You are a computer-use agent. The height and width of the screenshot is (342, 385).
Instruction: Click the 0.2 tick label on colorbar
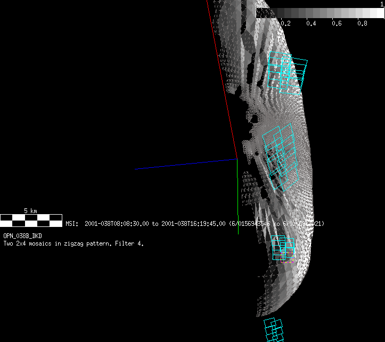point(285,23)
